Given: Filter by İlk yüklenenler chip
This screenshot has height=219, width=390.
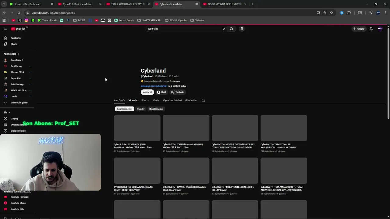Looking at the screenshot, I should pos(156,109).
